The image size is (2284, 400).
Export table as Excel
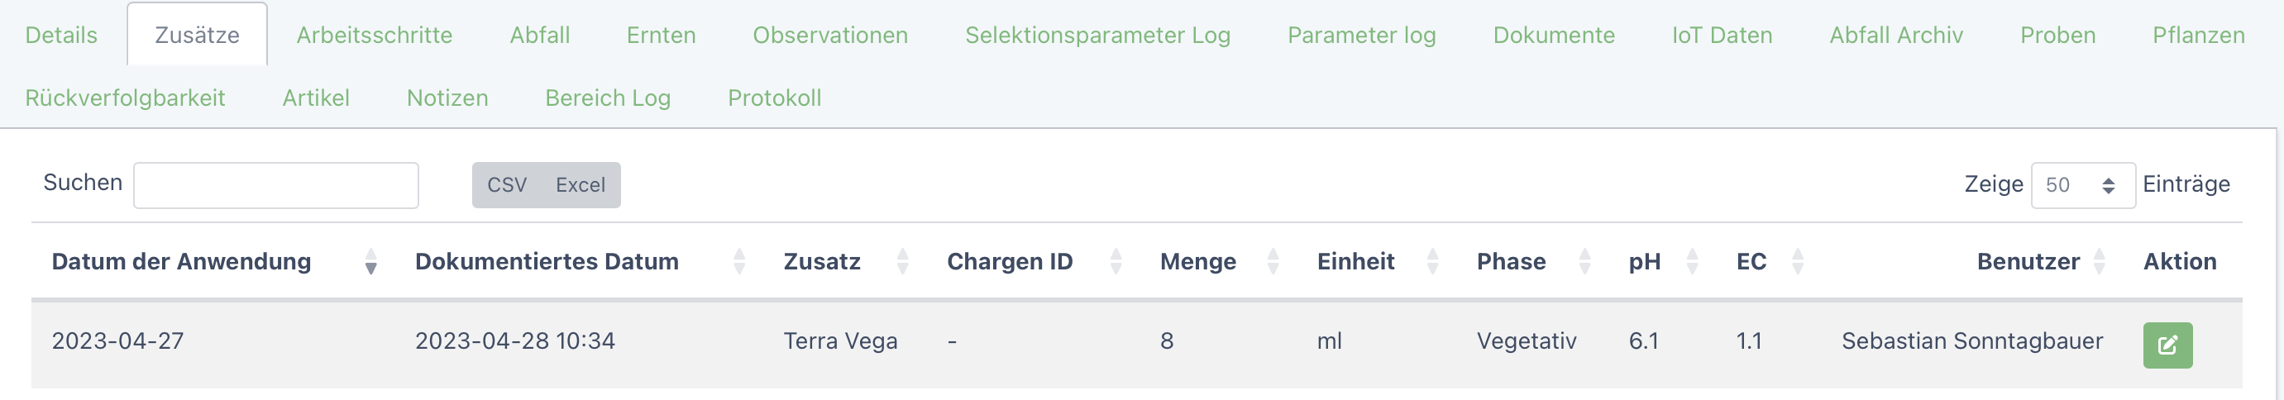click(581, 185)
